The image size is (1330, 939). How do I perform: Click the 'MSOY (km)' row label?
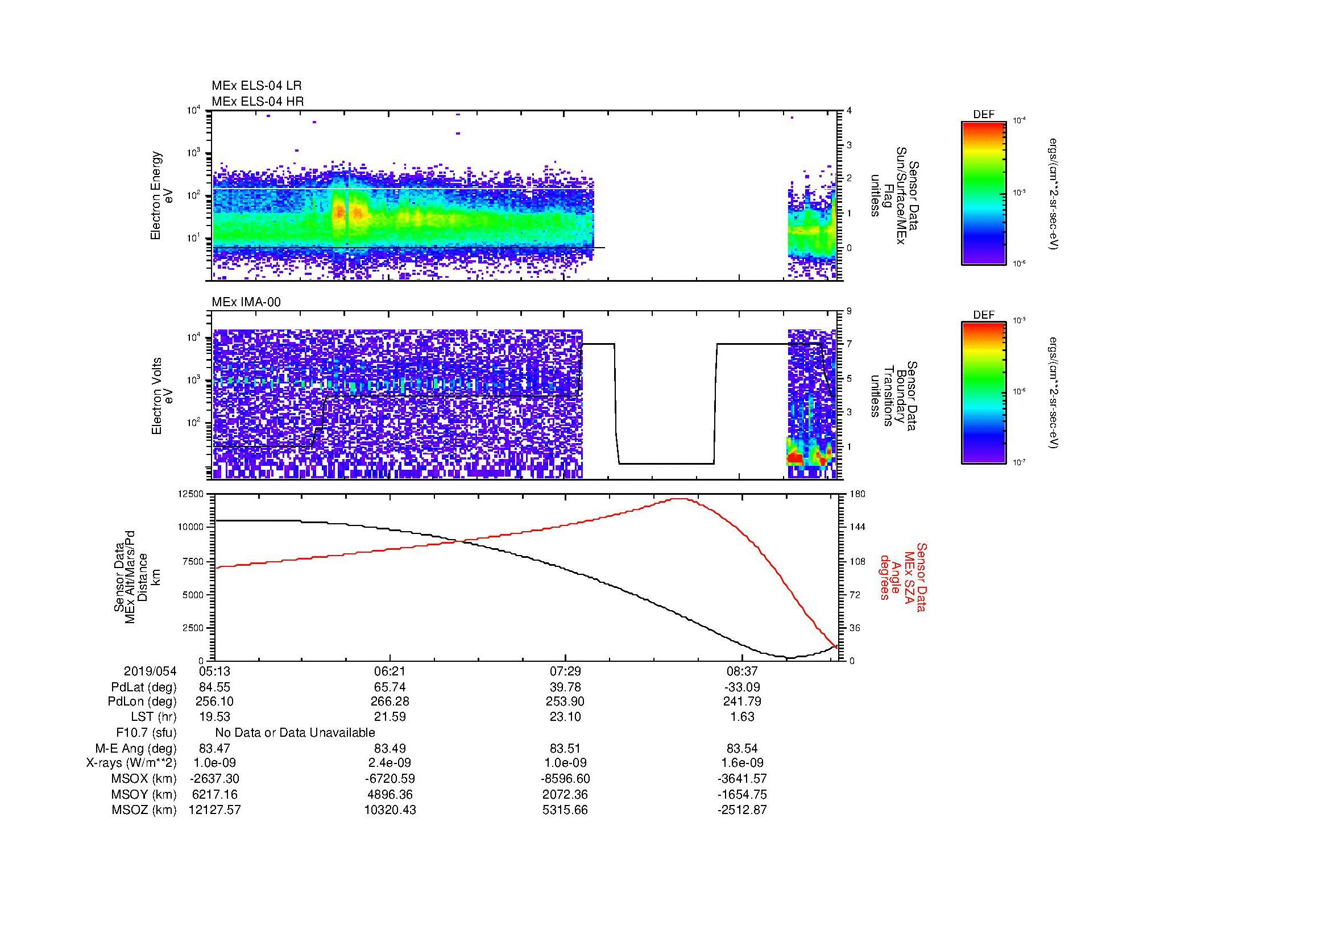[144, 794]
